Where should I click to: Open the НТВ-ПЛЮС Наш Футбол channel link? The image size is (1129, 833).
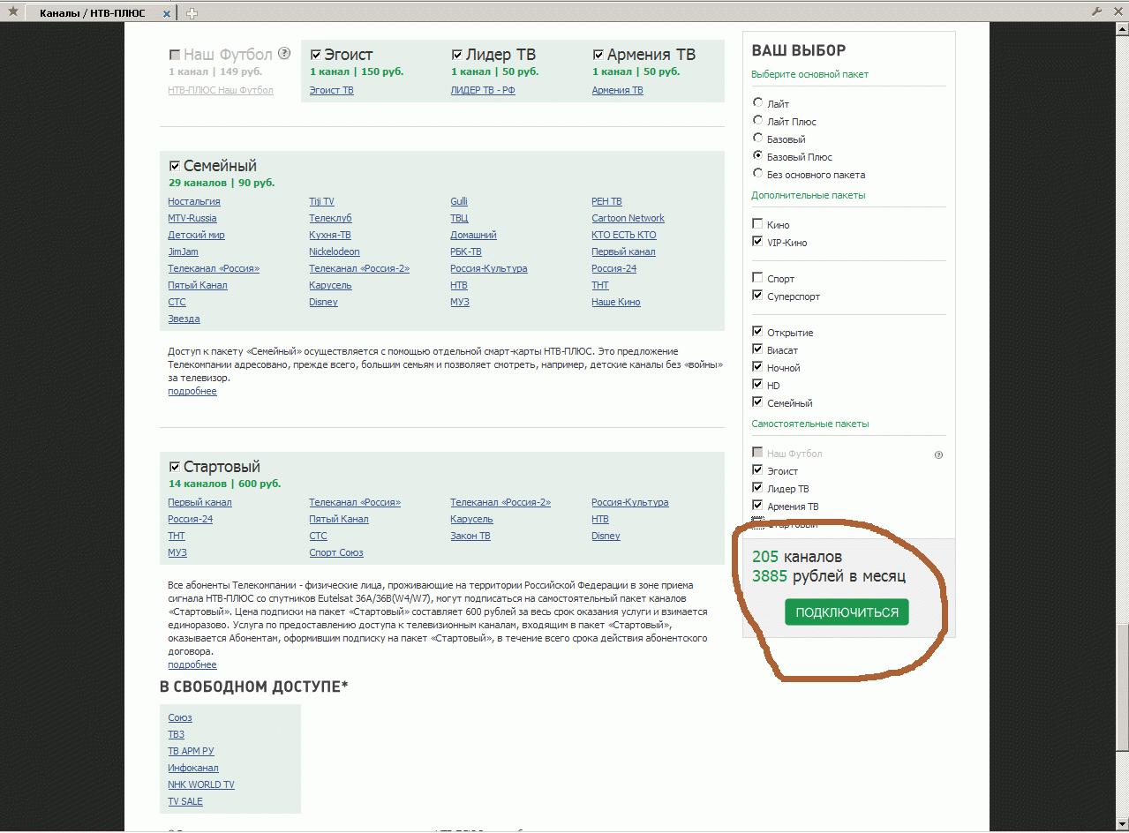[x=221, y=90]
